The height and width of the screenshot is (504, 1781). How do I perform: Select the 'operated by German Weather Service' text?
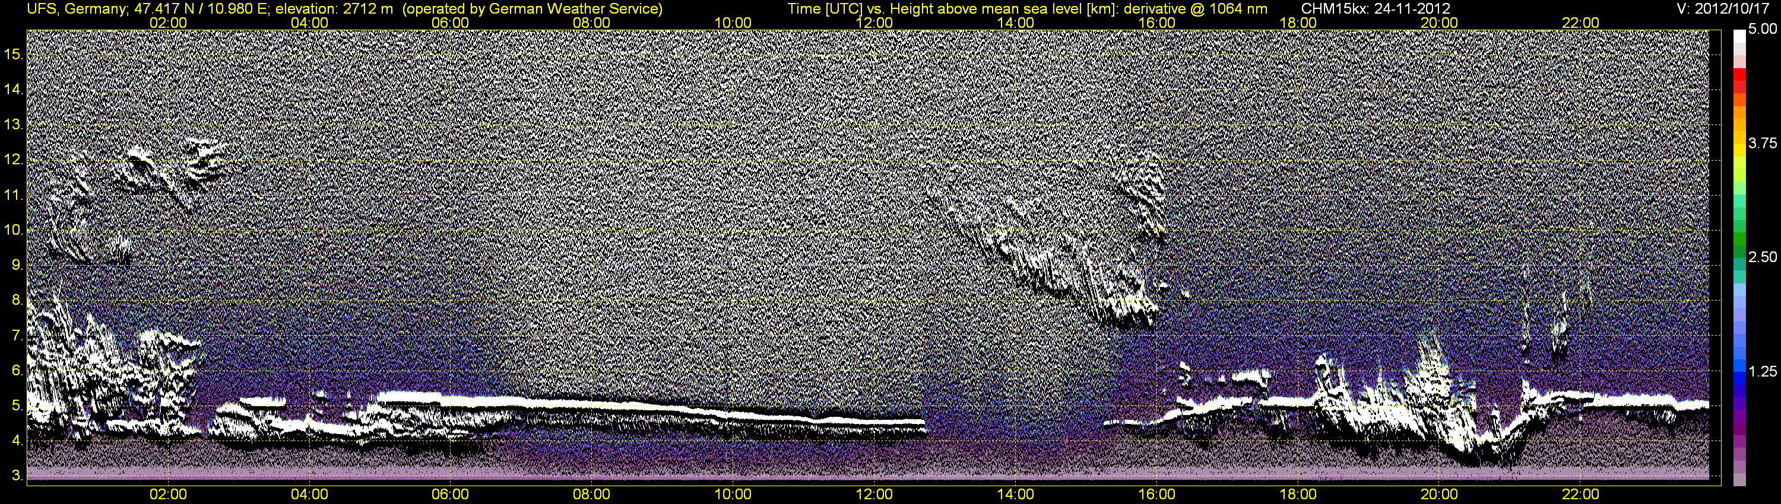pyautogui.click(x=533, y=9)
